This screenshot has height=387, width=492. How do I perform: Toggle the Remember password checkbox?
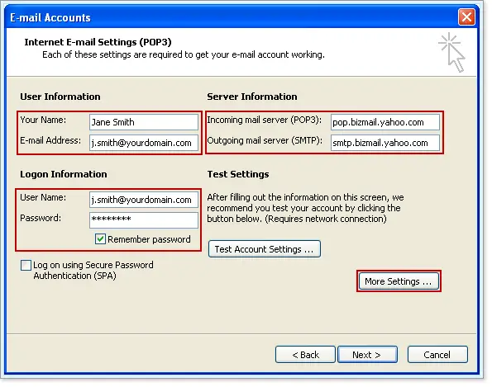100,239
